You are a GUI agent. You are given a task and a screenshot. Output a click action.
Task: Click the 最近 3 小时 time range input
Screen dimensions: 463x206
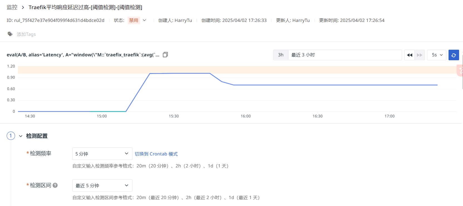(345, 55)
